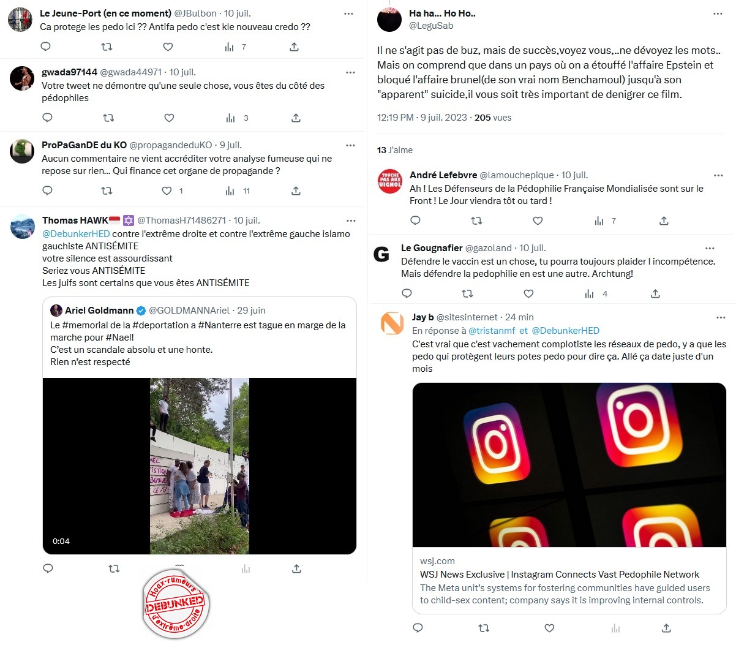Share Le Jeune-Port's tweet

tap(294, 47)
